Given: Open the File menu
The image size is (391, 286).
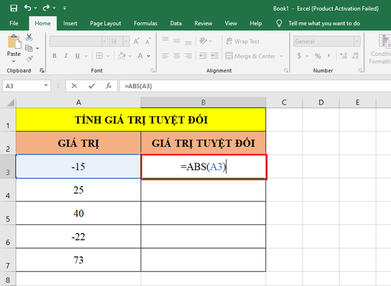Looking at the screenshot, I should click(14, 23).
